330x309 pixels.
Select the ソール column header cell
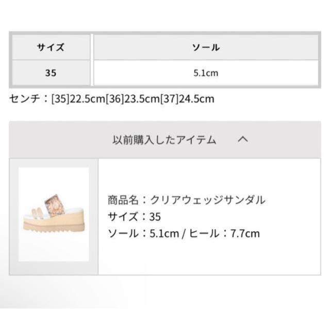point(206,47)
